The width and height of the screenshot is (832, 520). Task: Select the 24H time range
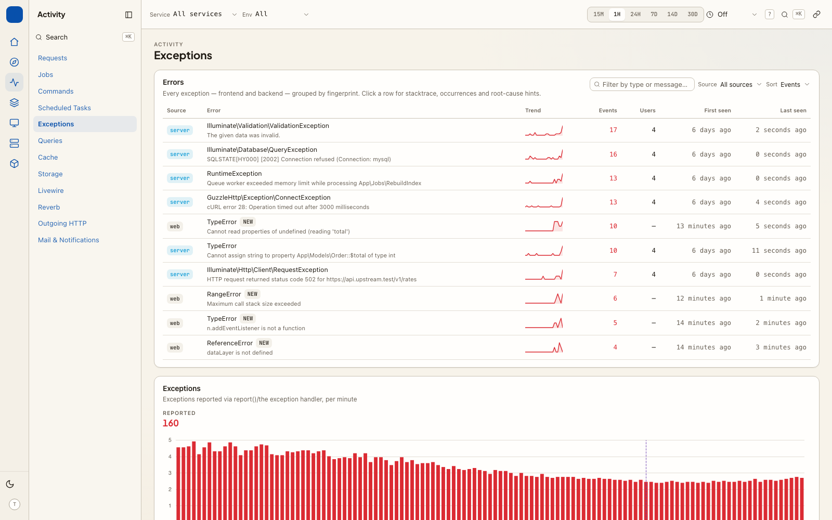[635, 15]
